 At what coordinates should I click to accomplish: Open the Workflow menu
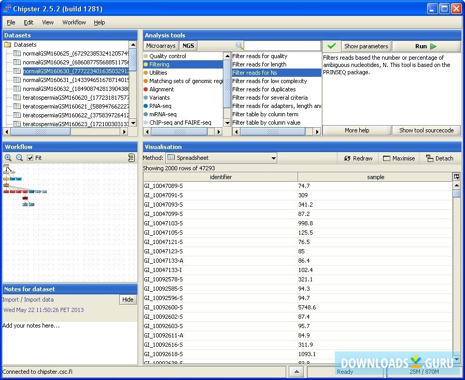point(74,22)
